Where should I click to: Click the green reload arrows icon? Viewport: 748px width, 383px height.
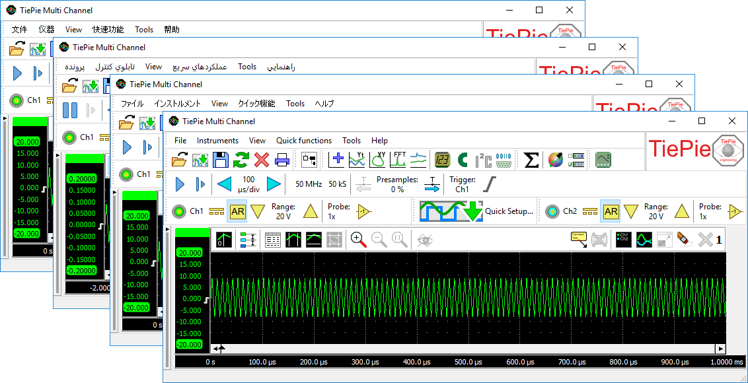(x=241, y=160)
